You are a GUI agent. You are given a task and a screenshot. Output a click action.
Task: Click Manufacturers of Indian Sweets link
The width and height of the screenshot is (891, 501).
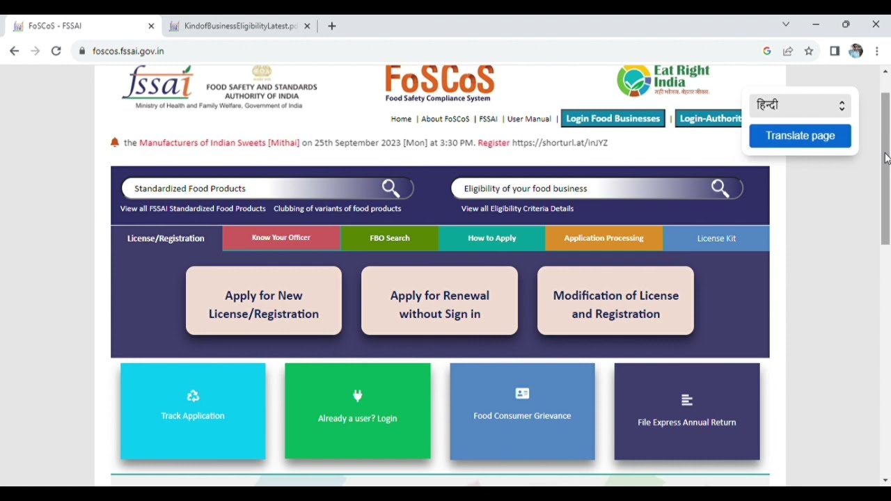click(x=219, y=143)
